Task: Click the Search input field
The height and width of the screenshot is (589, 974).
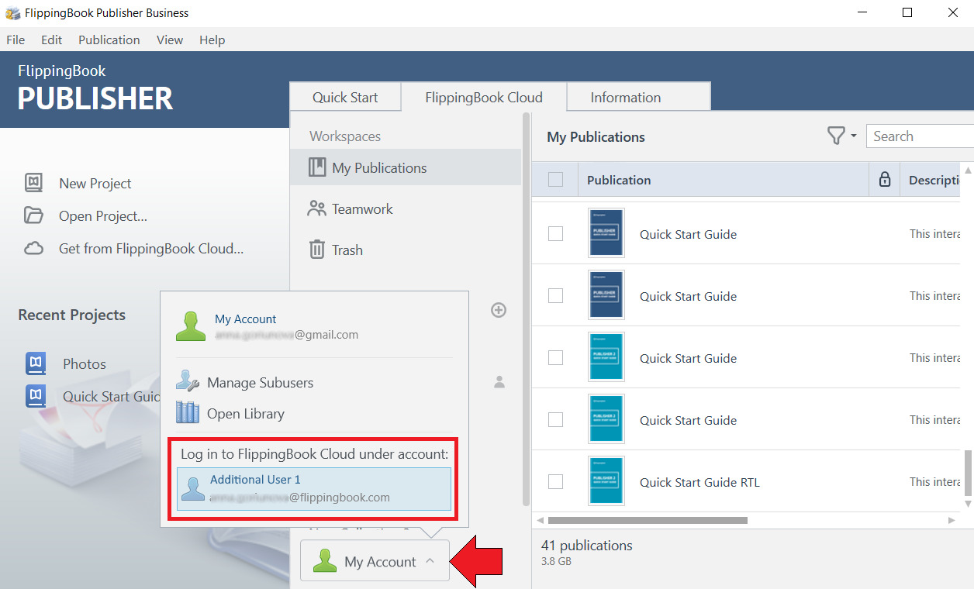Action: 920,136
